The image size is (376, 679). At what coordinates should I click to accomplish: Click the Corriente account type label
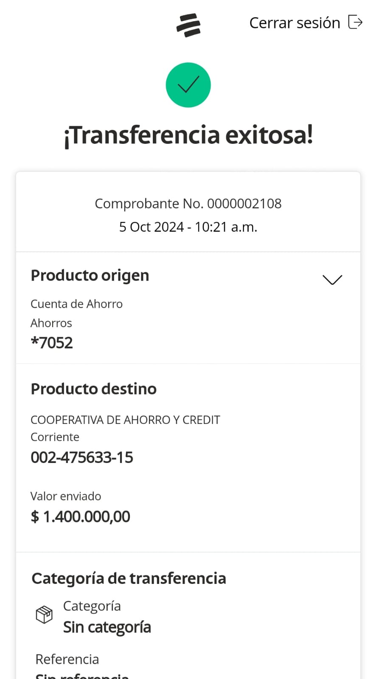click(x=55, y=437)
